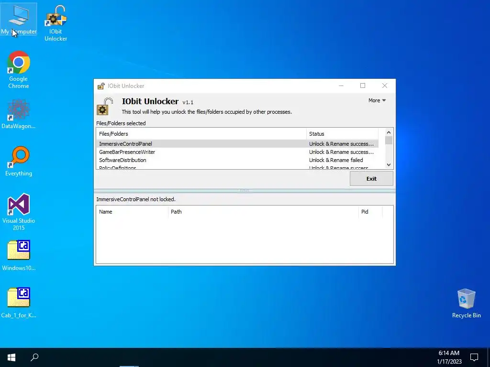Click file list scrollbar down arrow

[389, 165]
